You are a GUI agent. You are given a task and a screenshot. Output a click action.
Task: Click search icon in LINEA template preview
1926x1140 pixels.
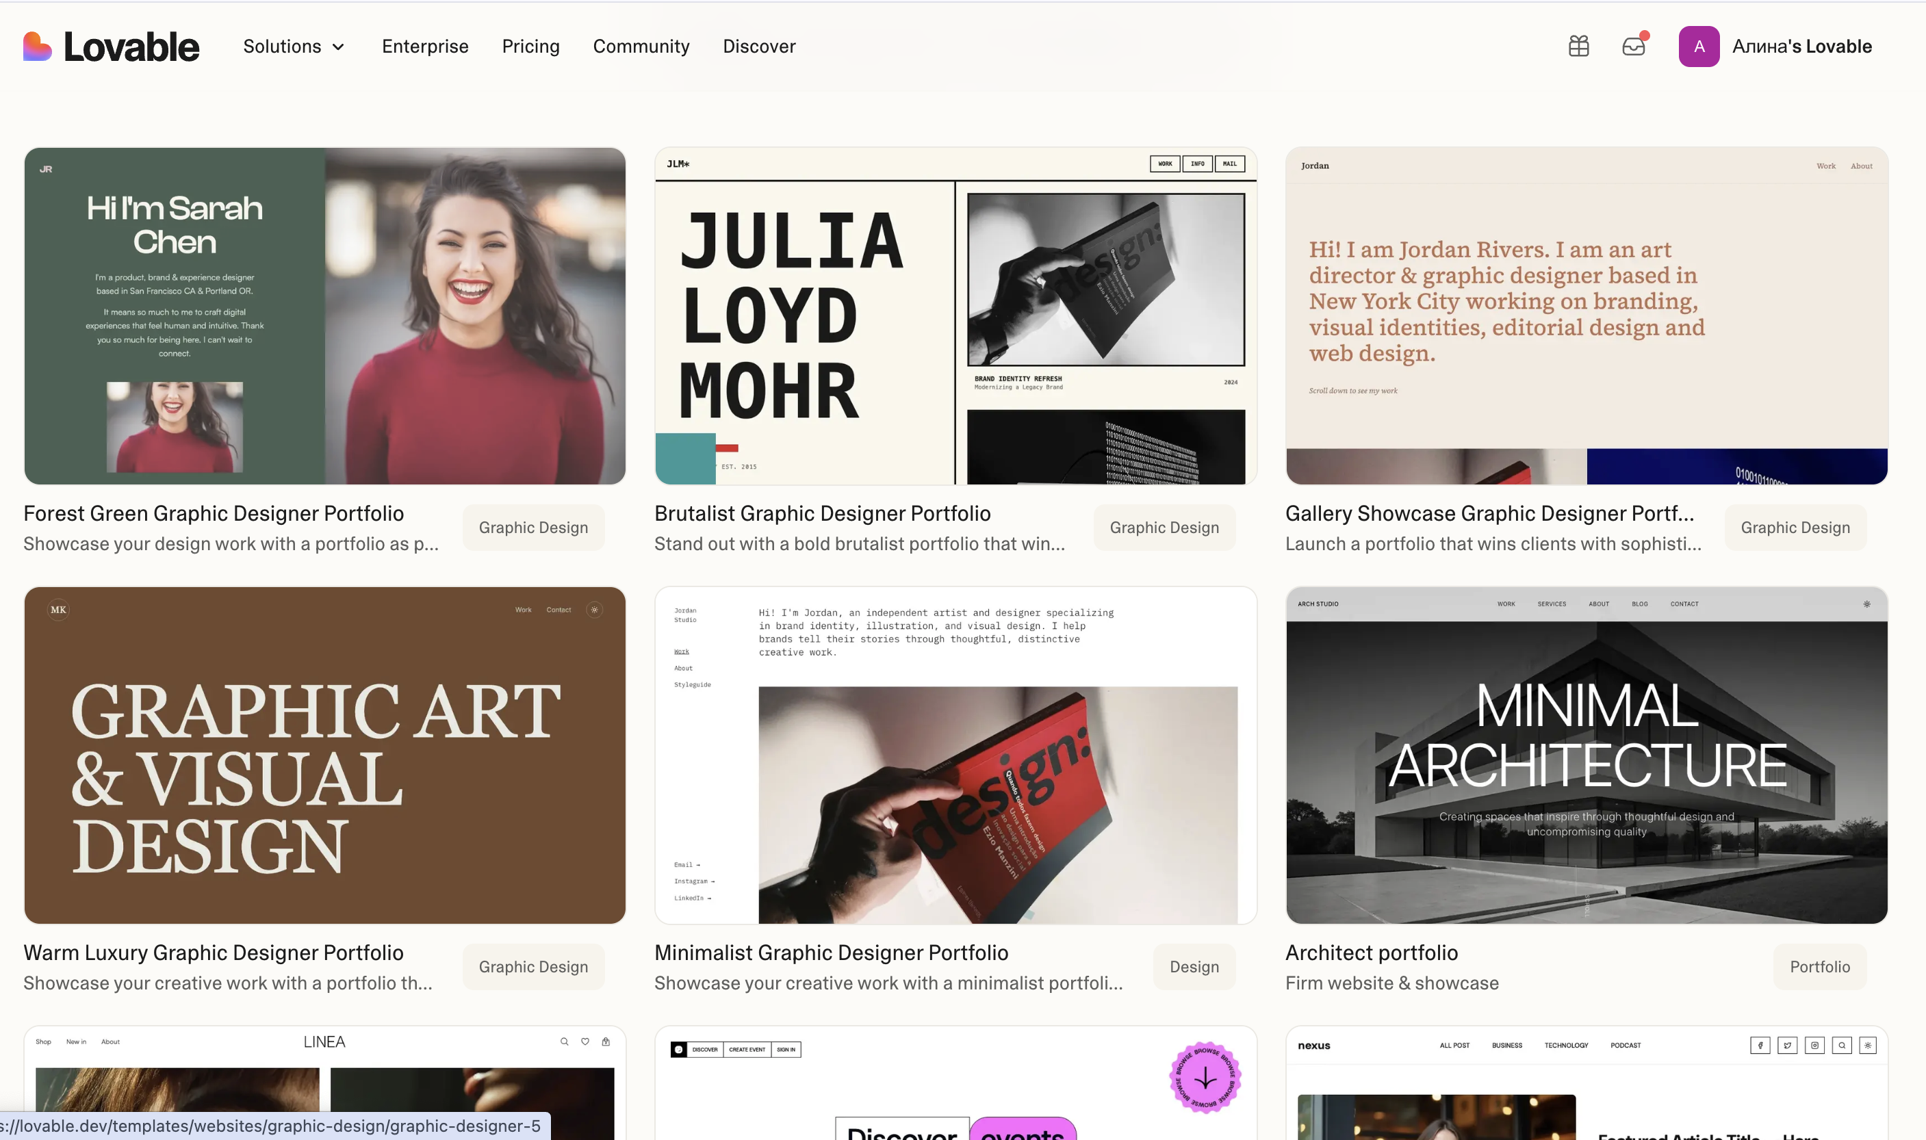click(x=564, y=1041)
